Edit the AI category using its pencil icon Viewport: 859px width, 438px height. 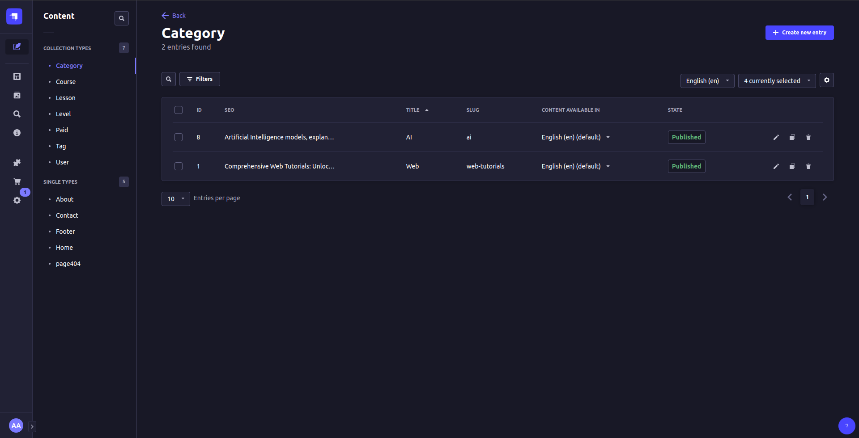tap(776, 137)
